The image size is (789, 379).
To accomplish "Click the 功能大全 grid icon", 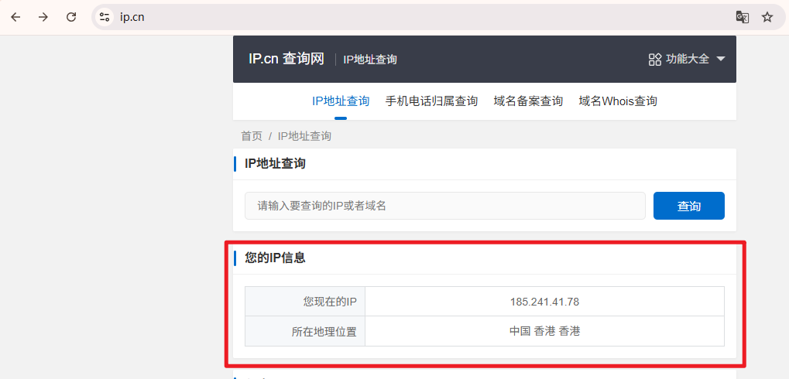I will tap(654, 60).
